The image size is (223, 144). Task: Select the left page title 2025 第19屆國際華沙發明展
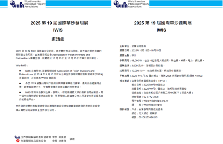[x=59, y=23]
